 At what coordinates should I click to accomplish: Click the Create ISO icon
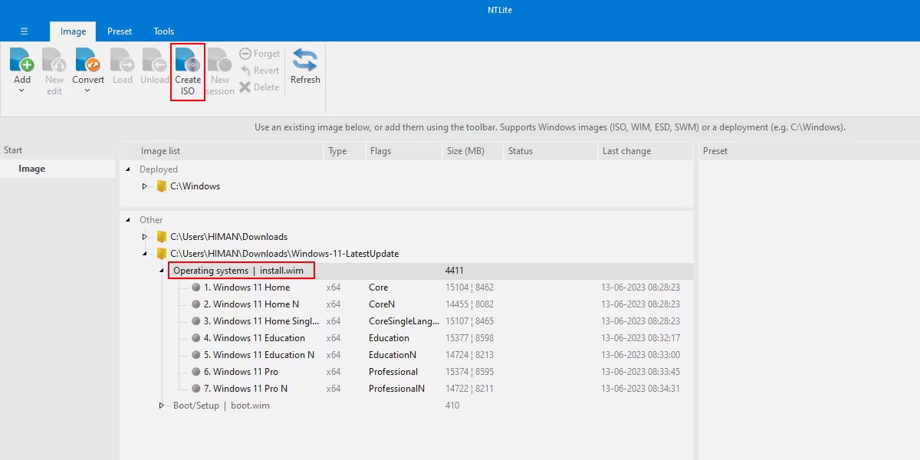pyautogui.click(x=188, y=61)
